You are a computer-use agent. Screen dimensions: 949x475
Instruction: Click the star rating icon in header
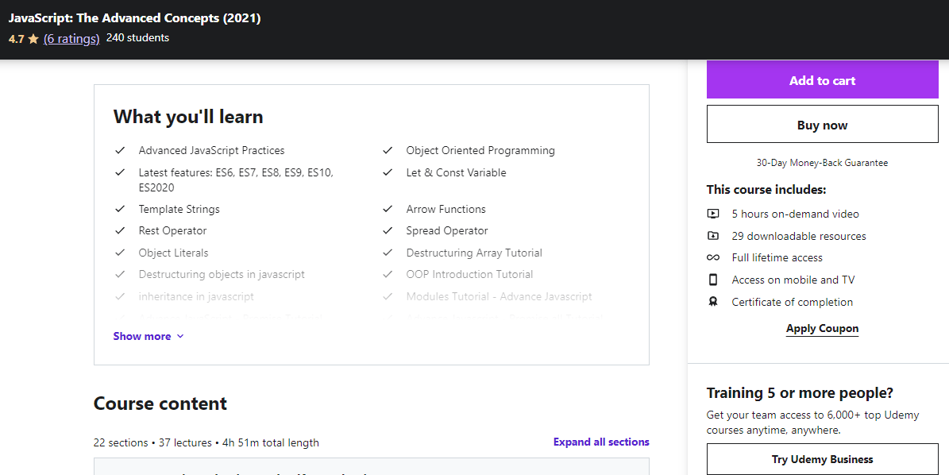click(x=33, y=38)
